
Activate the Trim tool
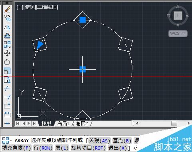pyautogui.click(x=7, y=88)
